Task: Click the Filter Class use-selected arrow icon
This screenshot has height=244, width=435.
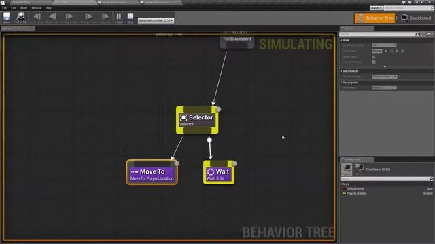Action: click(x=386, y=52)
